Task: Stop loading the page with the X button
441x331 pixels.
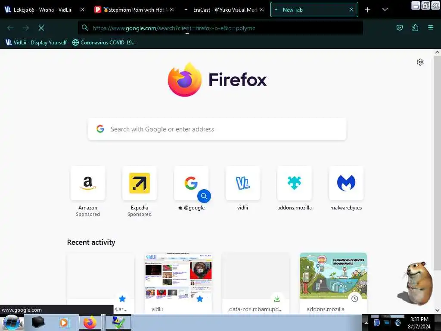Action: (41, 28)
